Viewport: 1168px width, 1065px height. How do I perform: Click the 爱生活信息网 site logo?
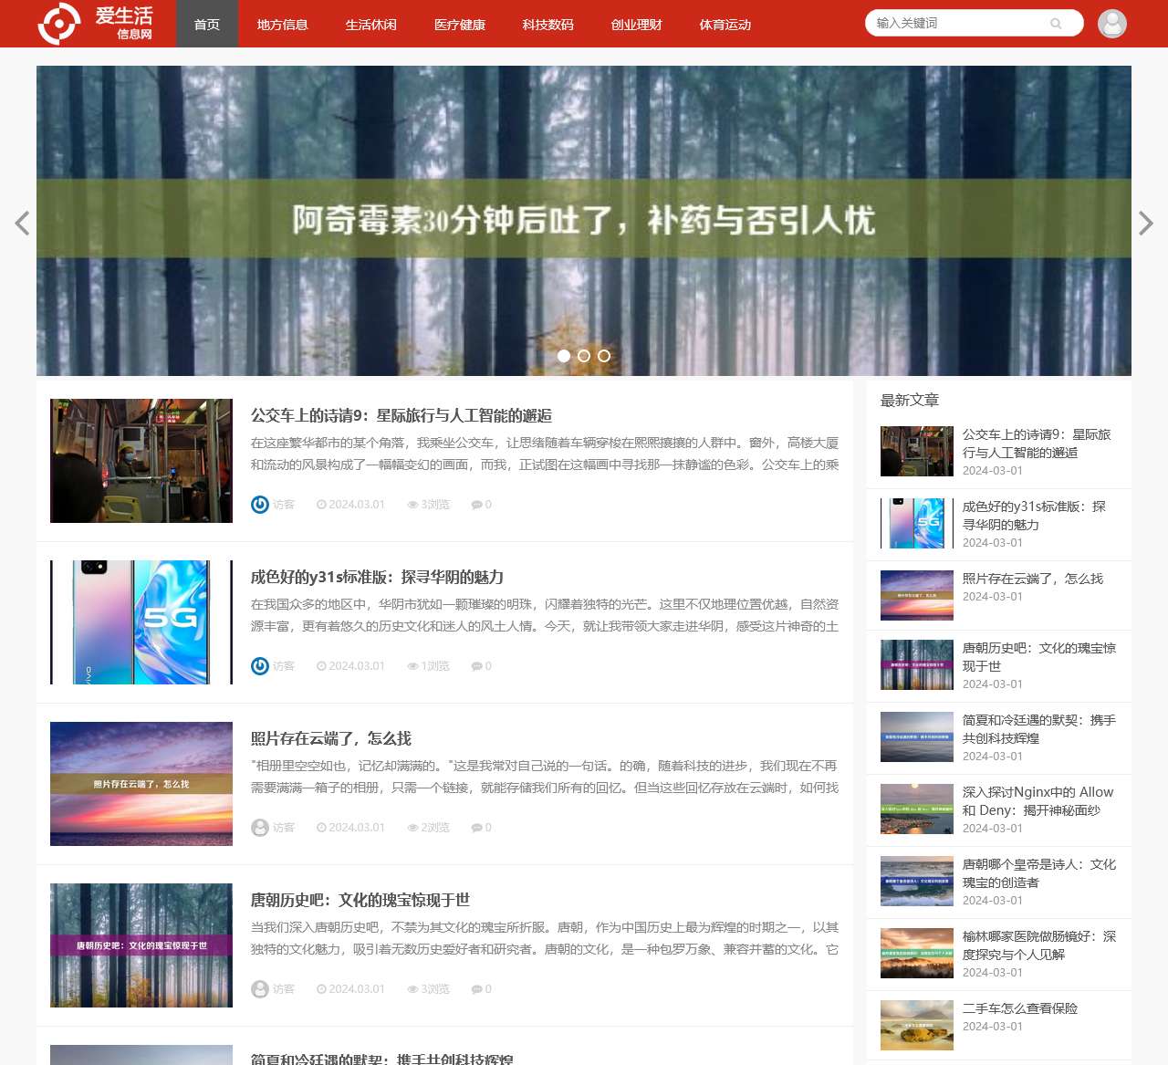(96, 23)
